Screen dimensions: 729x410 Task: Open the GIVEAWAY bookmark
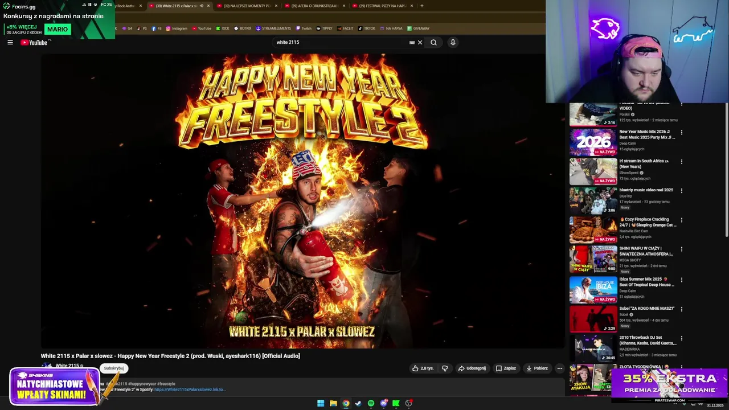(x=419, y=28)
